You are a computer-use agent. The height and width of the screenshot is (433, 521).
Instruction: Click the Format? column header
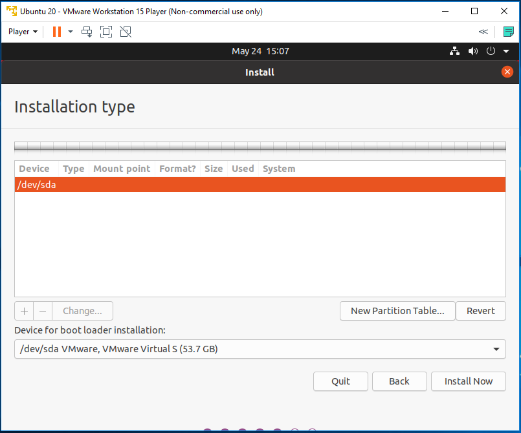[x=177, y=169]
